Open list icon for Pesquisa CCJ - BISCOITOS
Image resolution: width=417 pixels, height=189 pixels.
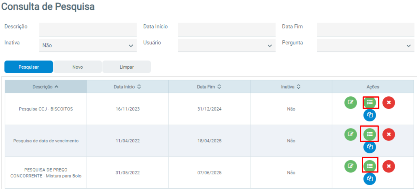370,103
